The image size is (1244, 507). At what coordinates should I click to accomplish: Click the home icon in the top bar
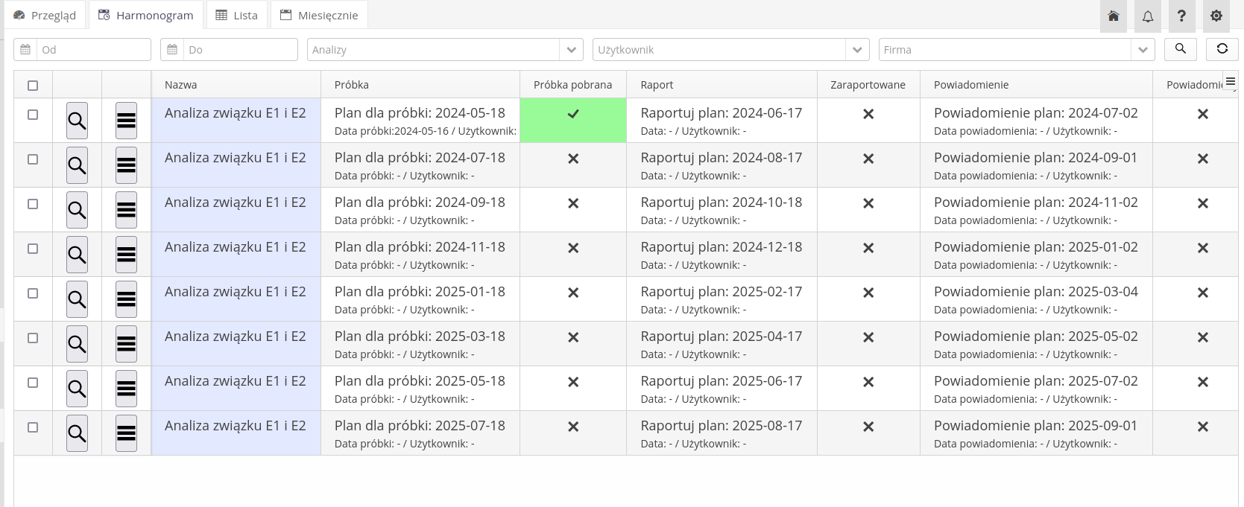click(x=1114, y=16)
